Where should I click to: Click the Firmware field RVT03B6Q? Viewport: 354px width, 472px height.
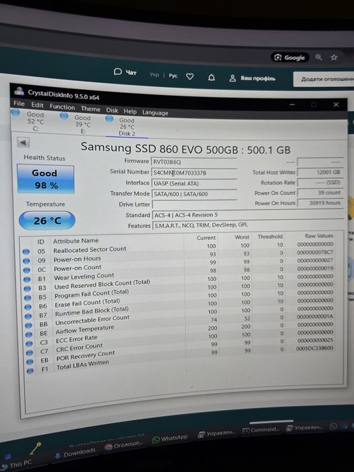point(194,162)
